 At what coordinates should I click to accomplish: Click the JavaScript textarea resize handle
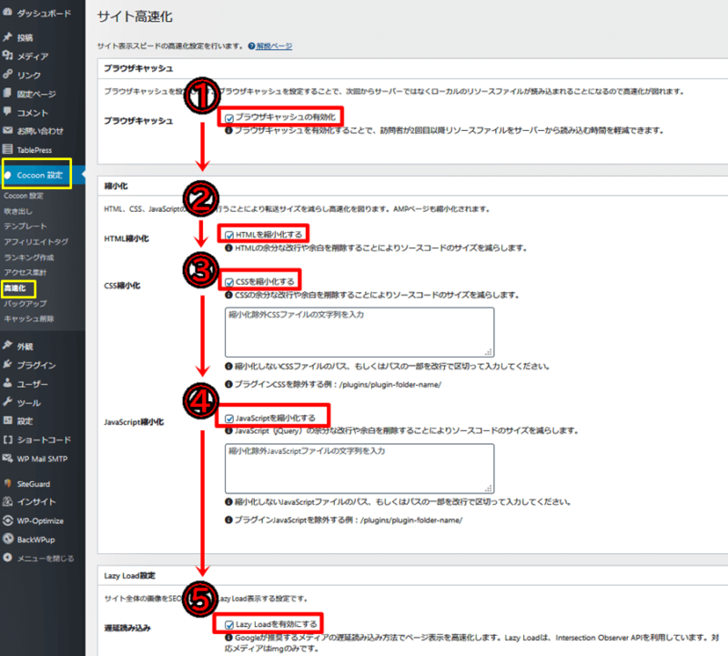pos(489,489)
